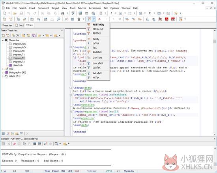Click the spell check icon
This screenshot has height=173, width=217.
tap(73, 13)
